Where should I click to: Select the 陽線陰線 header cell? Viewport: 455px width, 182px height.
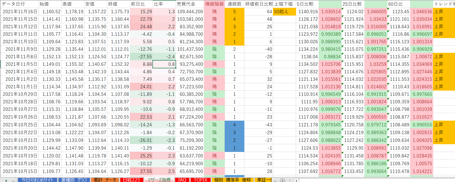click(214, 4)
